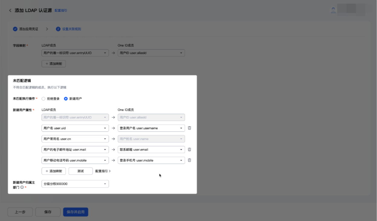Go back using the header arrow
The height and width of the screenshot is (221, 377).
coord(10,11)
